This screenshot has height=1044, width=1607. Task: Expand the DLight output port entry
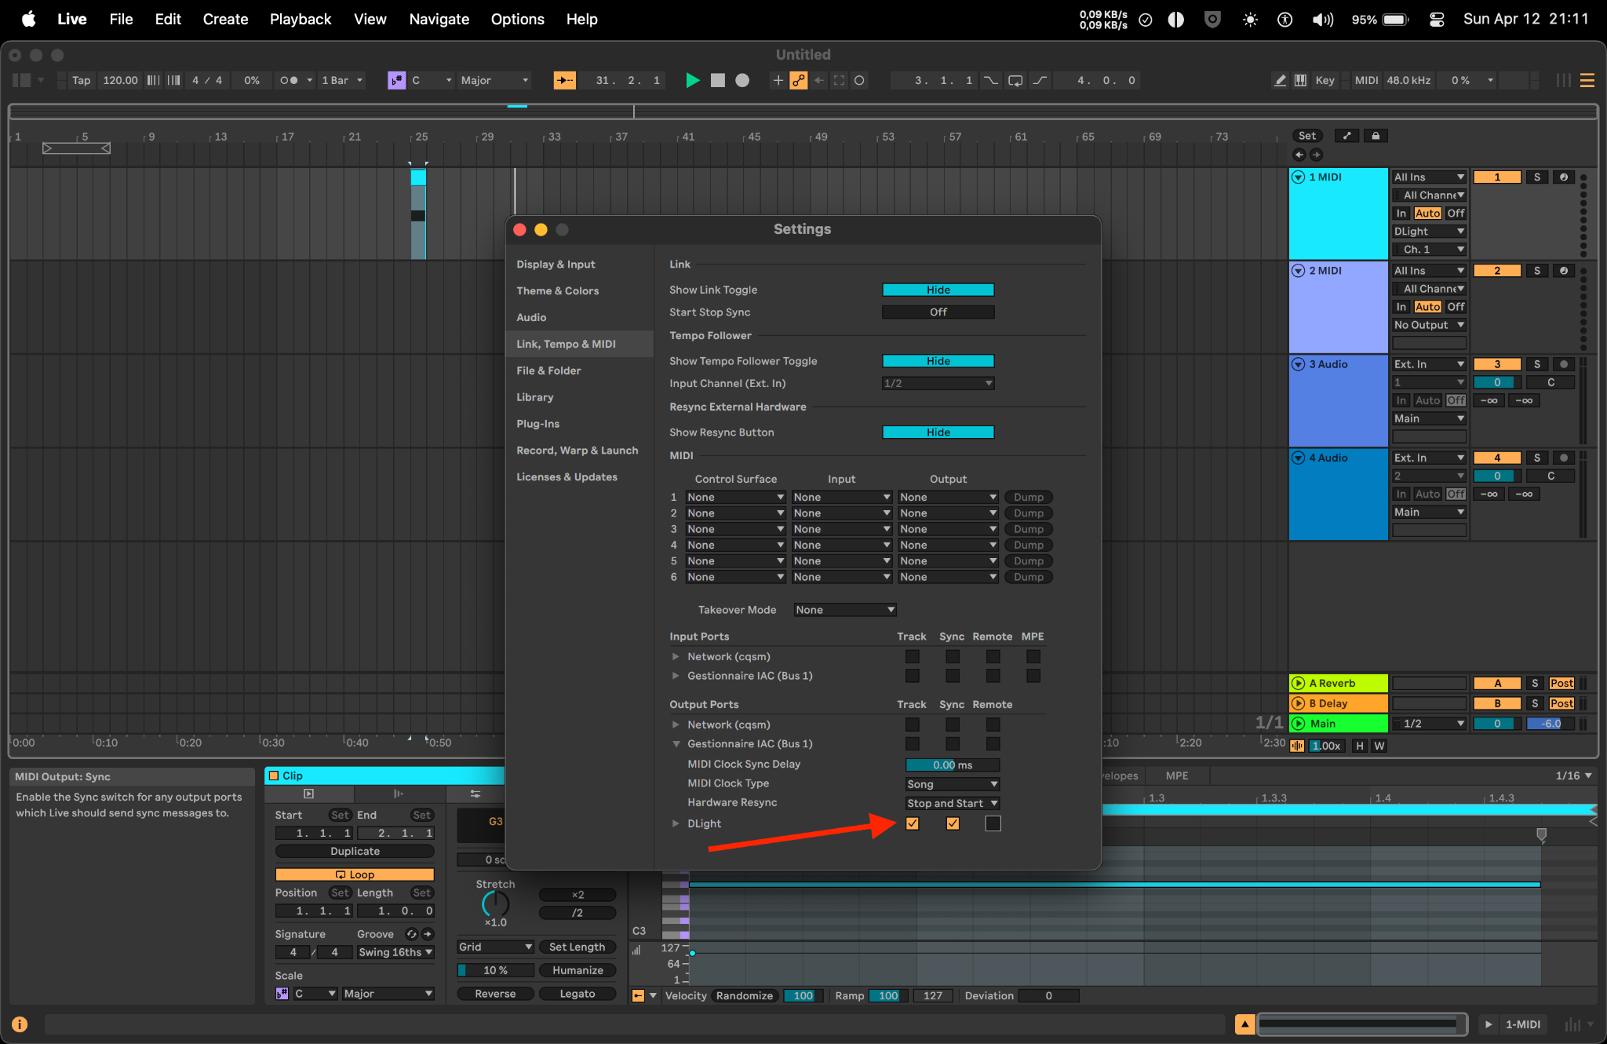[676, 823]
